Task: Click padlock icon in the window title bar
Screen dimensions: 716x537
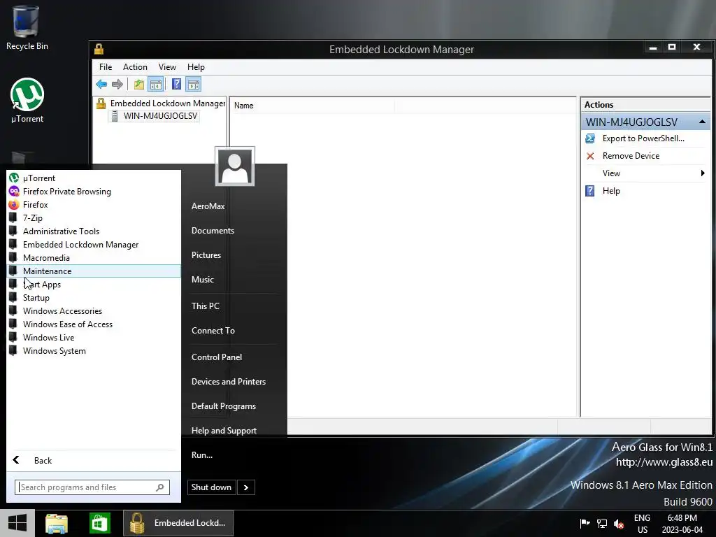Action: [99, 49]
